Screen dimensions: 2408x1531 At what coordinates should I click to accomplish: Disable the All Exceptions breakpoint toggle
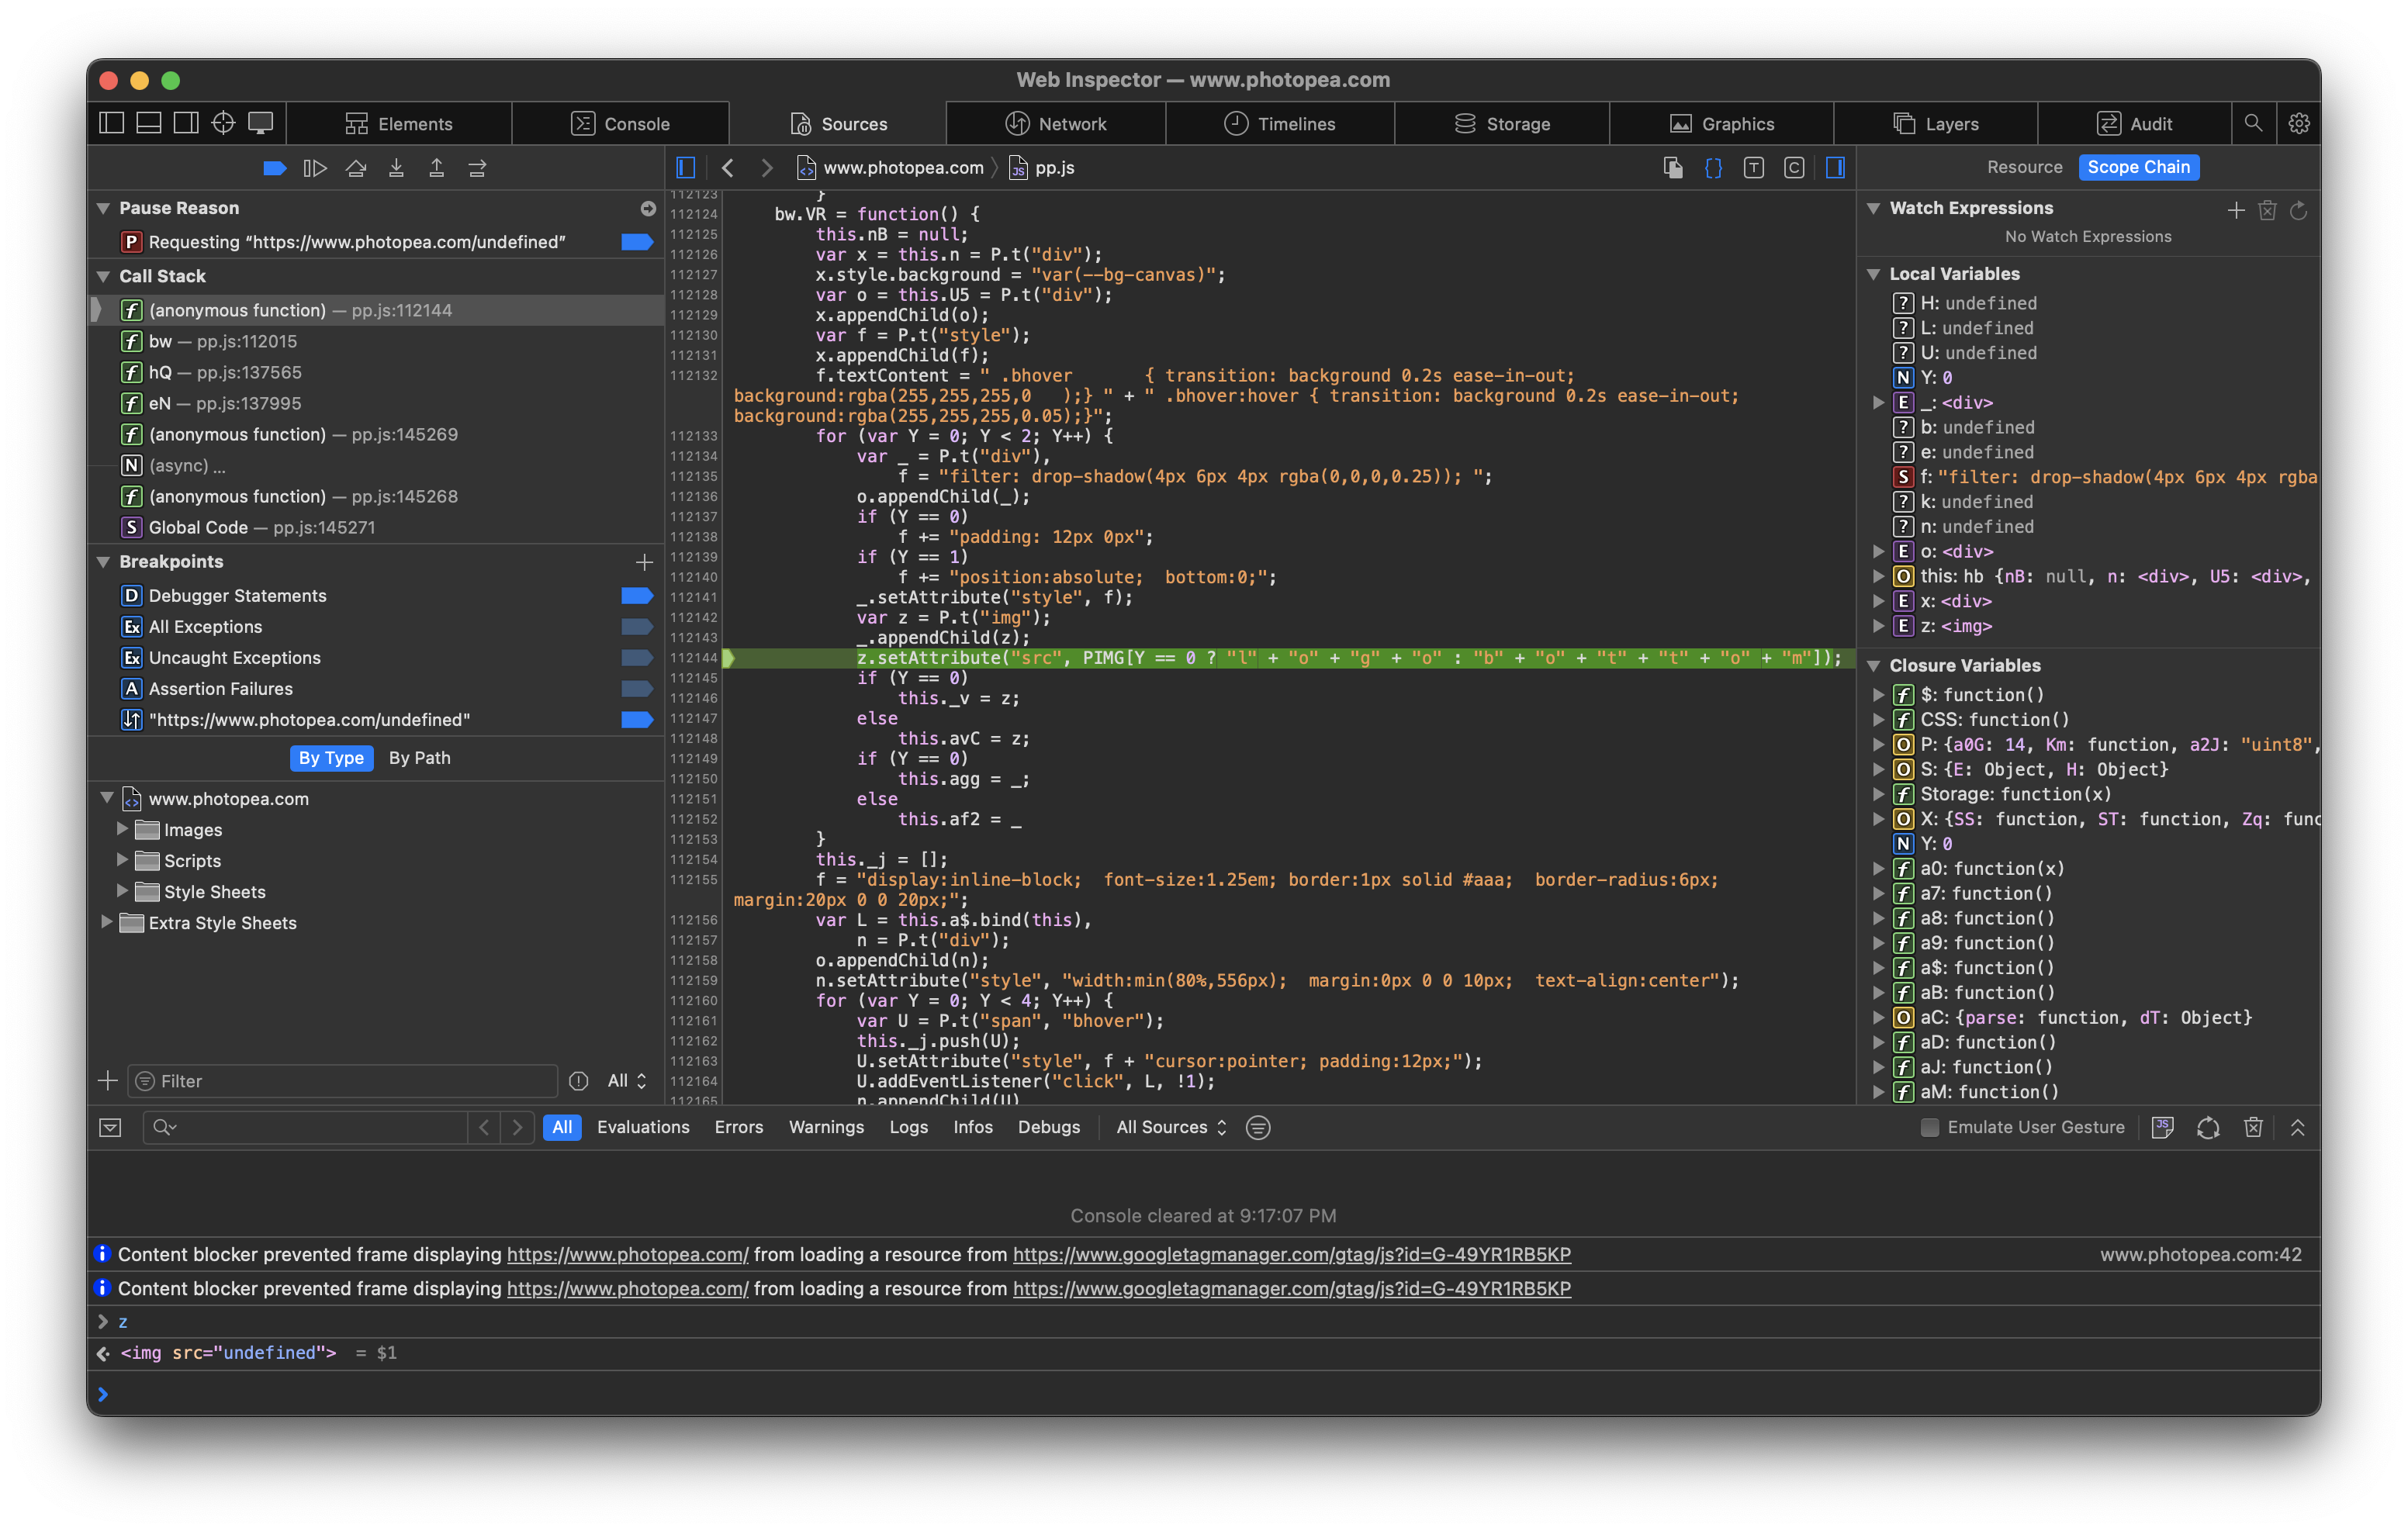[637, 627]
